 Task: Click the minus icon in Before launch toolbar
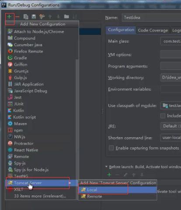coord(117,174)
